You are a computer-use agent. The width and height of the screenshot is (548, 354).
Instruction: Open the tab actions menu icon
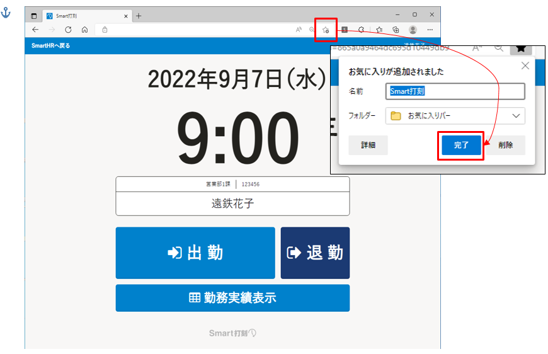pos(33,16)
